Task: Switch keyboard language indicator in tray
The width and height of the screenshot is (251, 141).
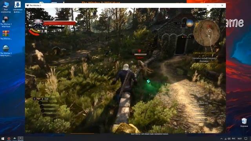Action: click(x=234, y=139)
